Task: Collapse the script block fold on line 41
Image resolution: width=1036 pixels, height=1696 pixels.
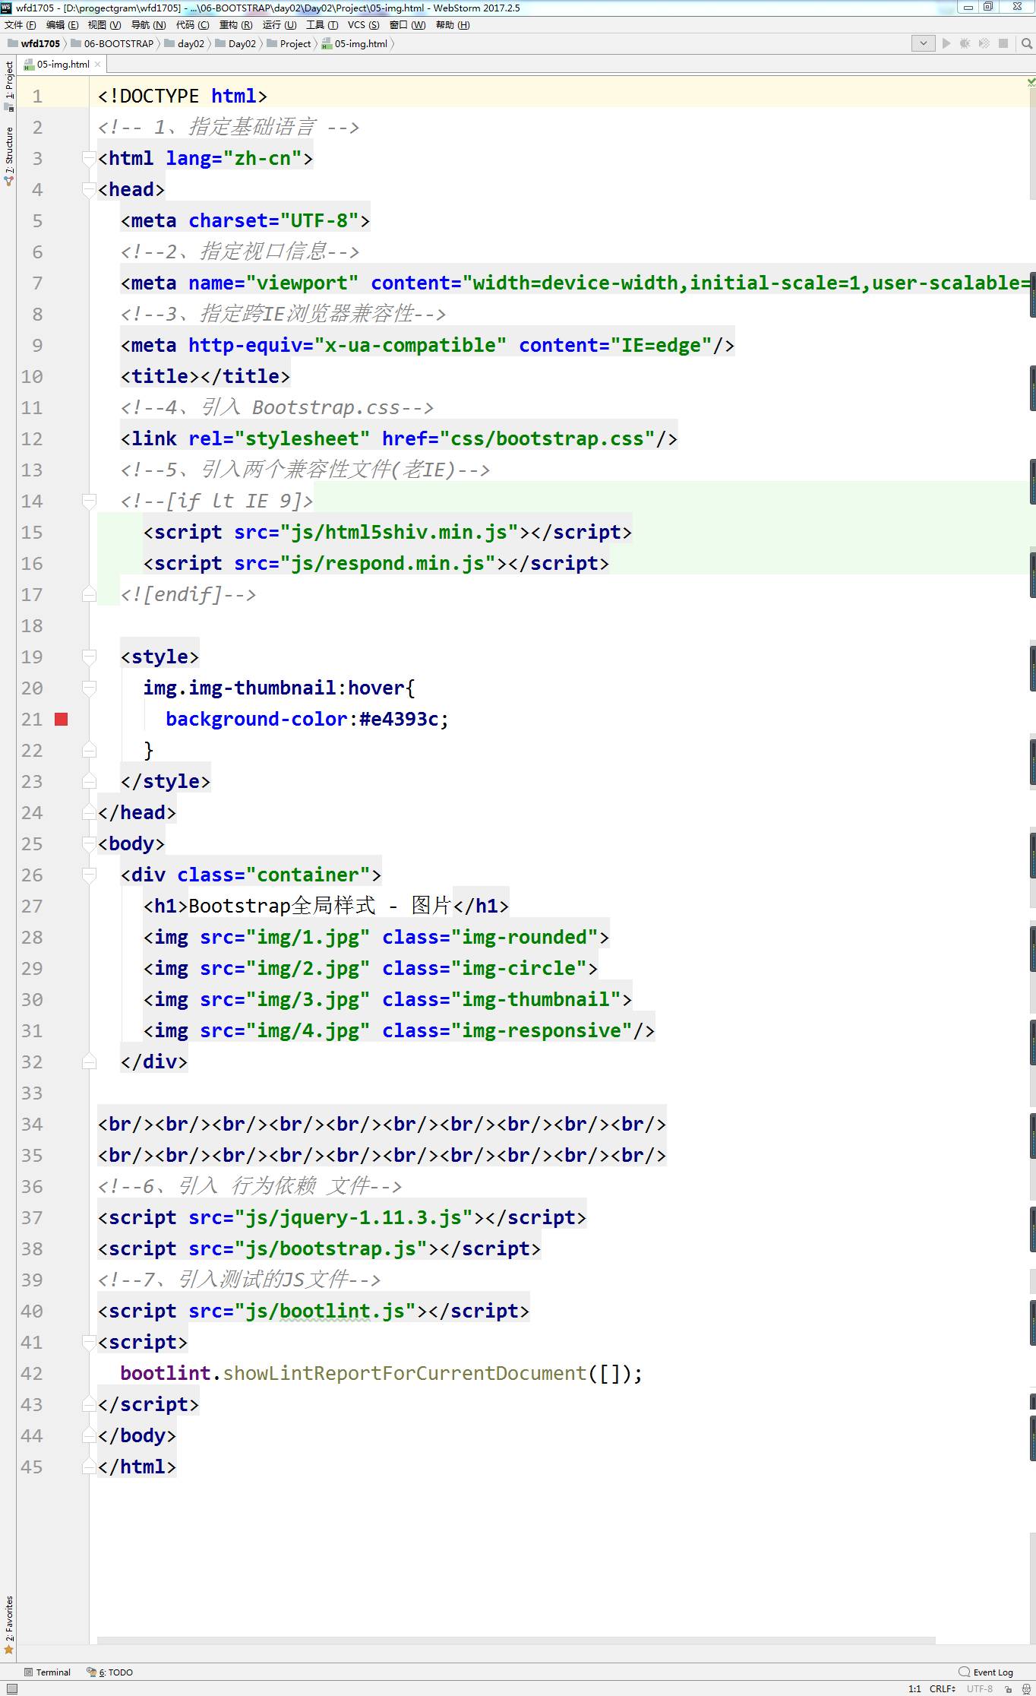Action: 89,1342
